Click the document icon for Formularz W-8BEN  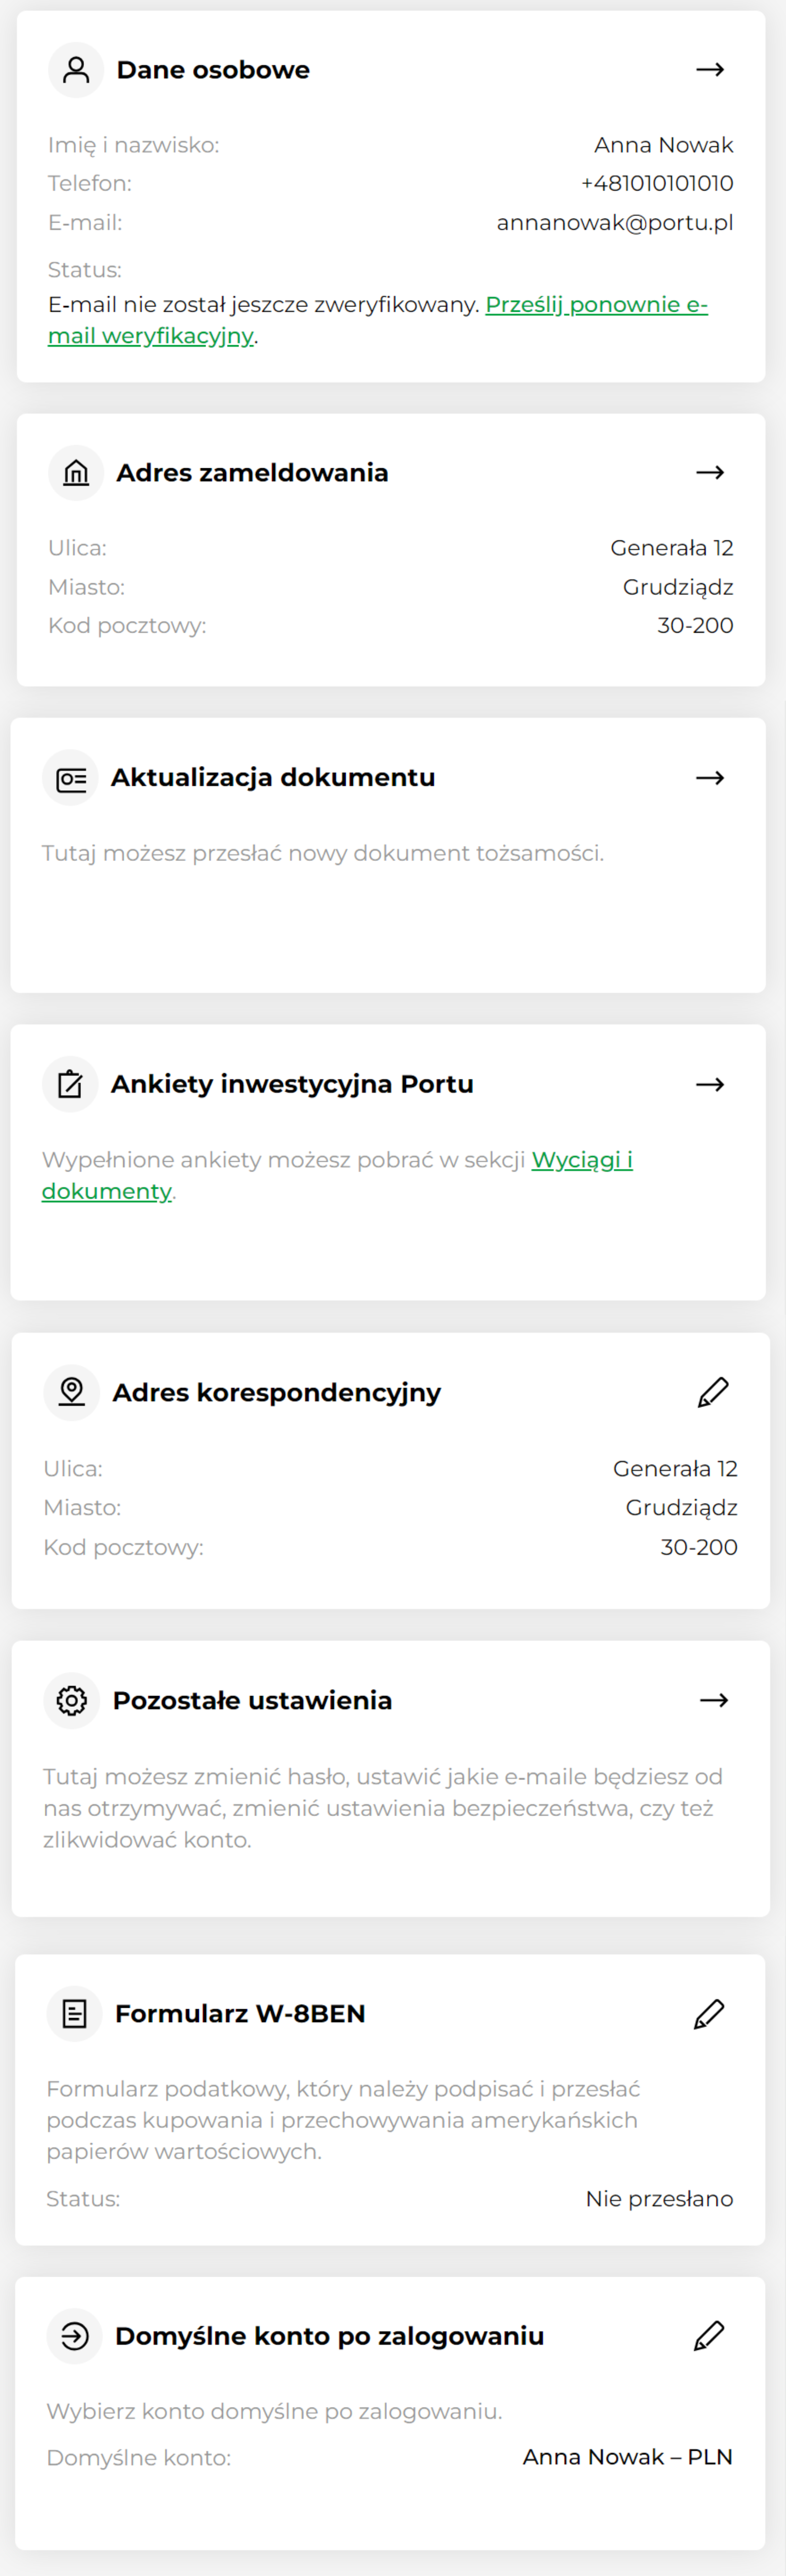(x=74, y=2013)
